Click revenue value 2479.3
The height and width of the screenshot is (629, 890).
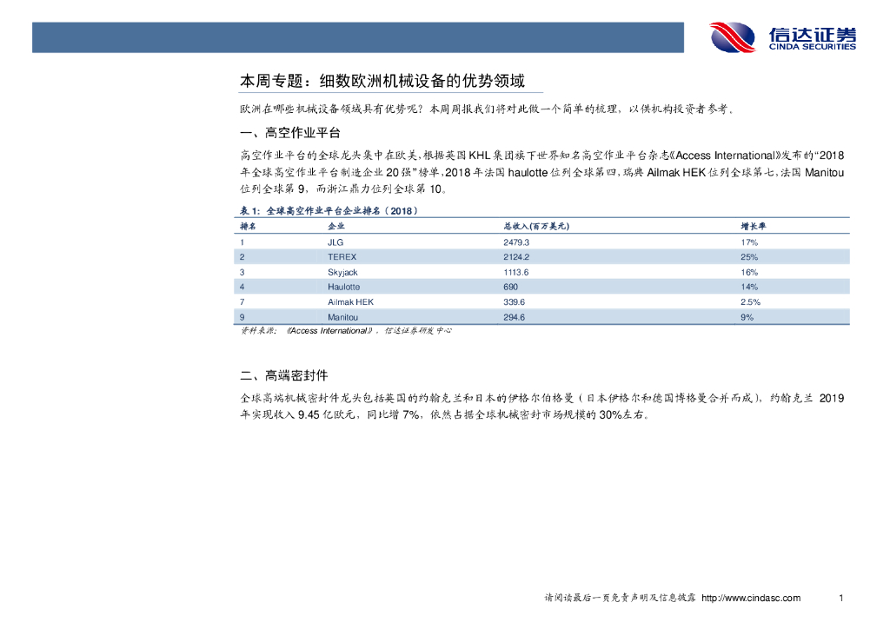(x=516, y=242)
